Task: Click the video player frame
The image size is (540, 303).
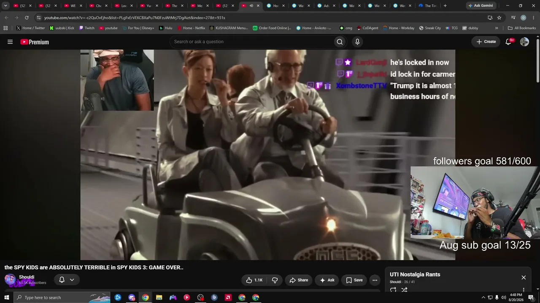Action: (267, 154)
